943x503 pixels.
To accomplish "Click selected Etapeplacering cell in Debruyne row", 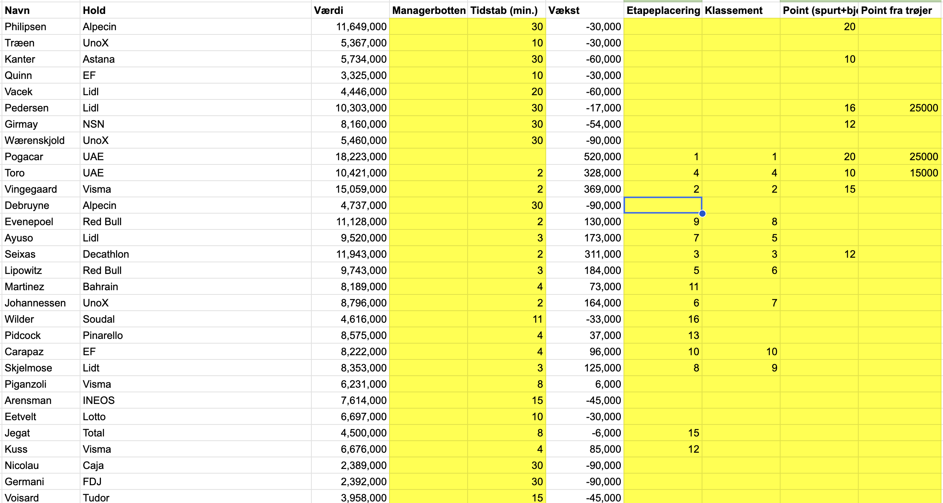I will point(663,205).
